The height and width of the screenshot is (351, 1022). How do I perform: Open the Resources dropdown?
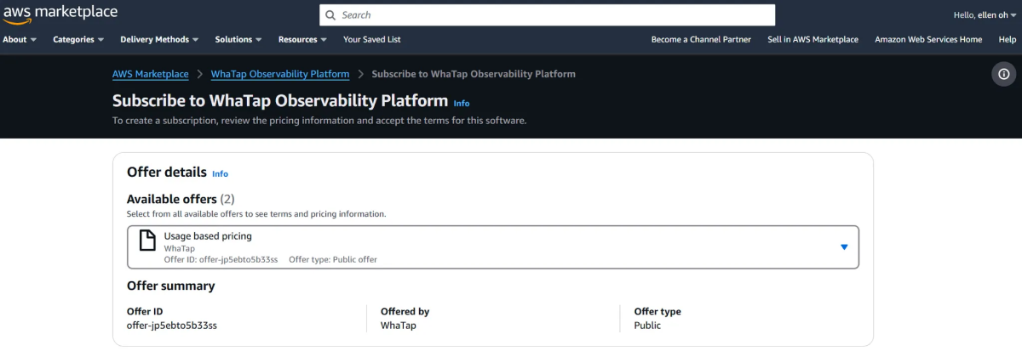[x=303, y=39]
